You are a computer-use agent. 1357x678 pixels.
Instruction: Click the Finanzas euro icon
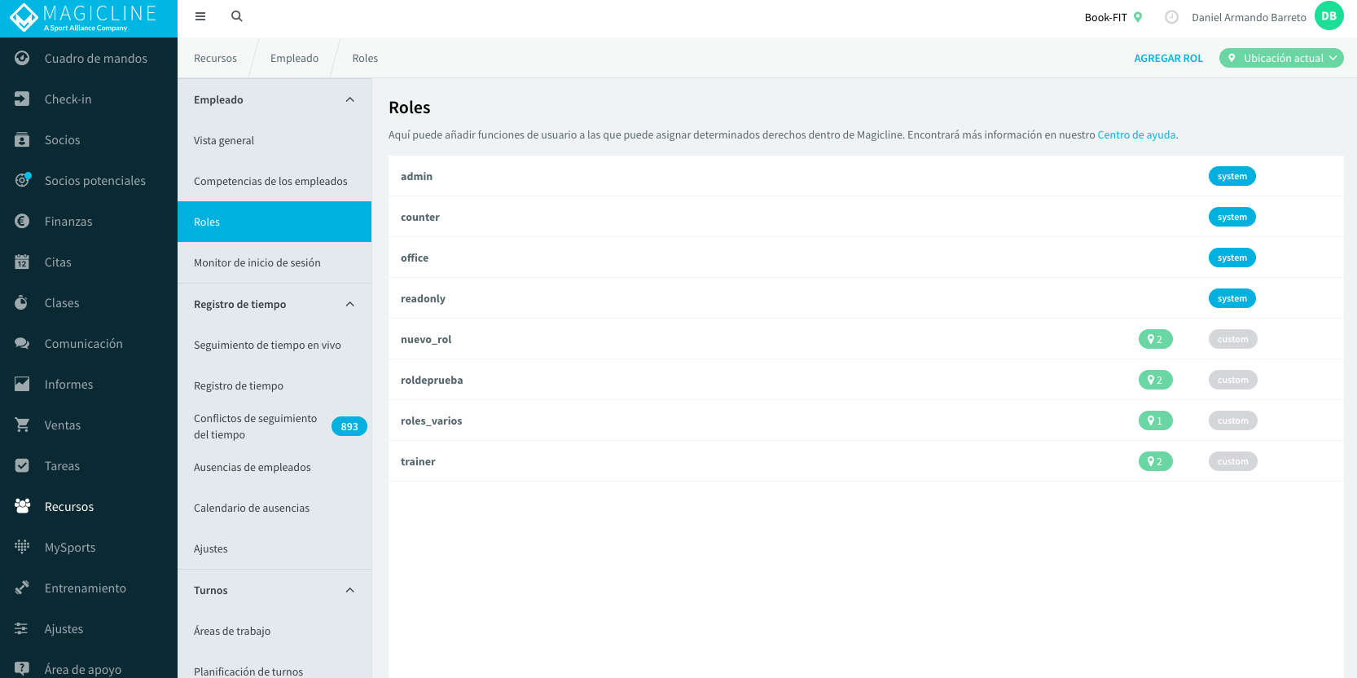[x=22, y=221]
